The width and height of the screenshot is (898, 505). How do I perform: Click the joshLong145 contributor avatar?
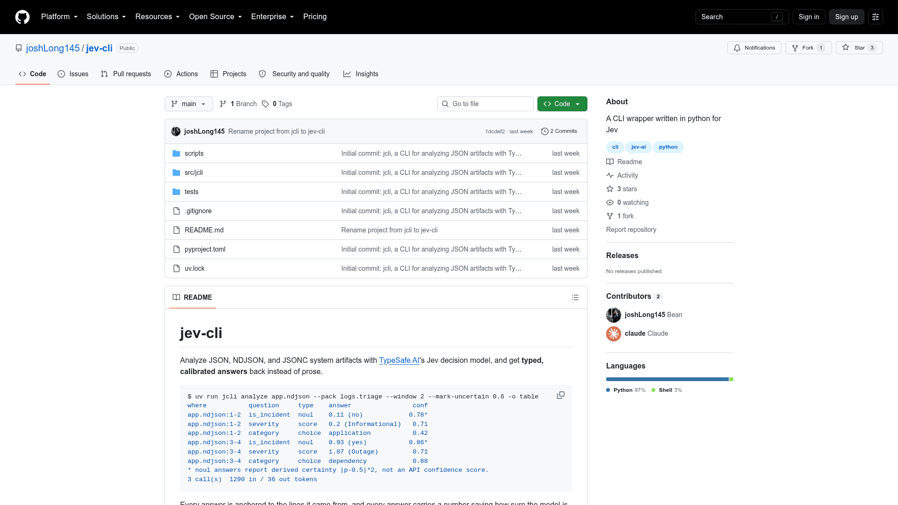(614, 315)
